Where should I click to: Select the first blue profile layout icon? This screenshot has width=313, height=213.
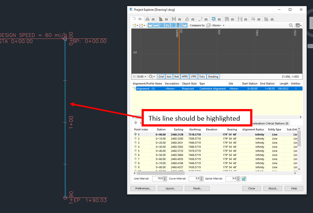click(x=150, y=25)
